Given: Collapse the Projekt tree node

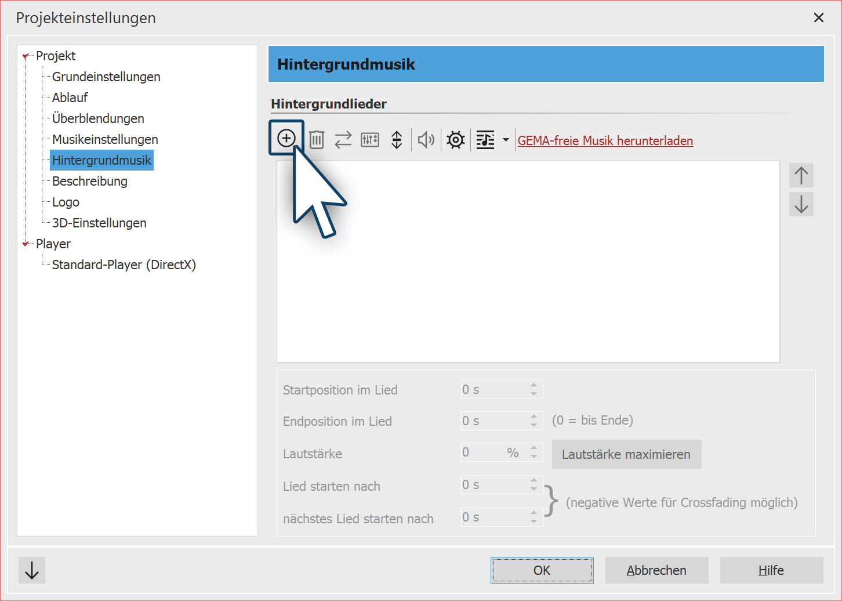Looking at the screenshot, I should tap(26, 56).
